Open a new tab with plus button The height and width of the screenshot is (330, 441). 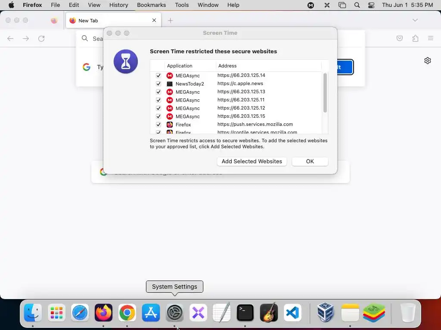pos(170,21)
